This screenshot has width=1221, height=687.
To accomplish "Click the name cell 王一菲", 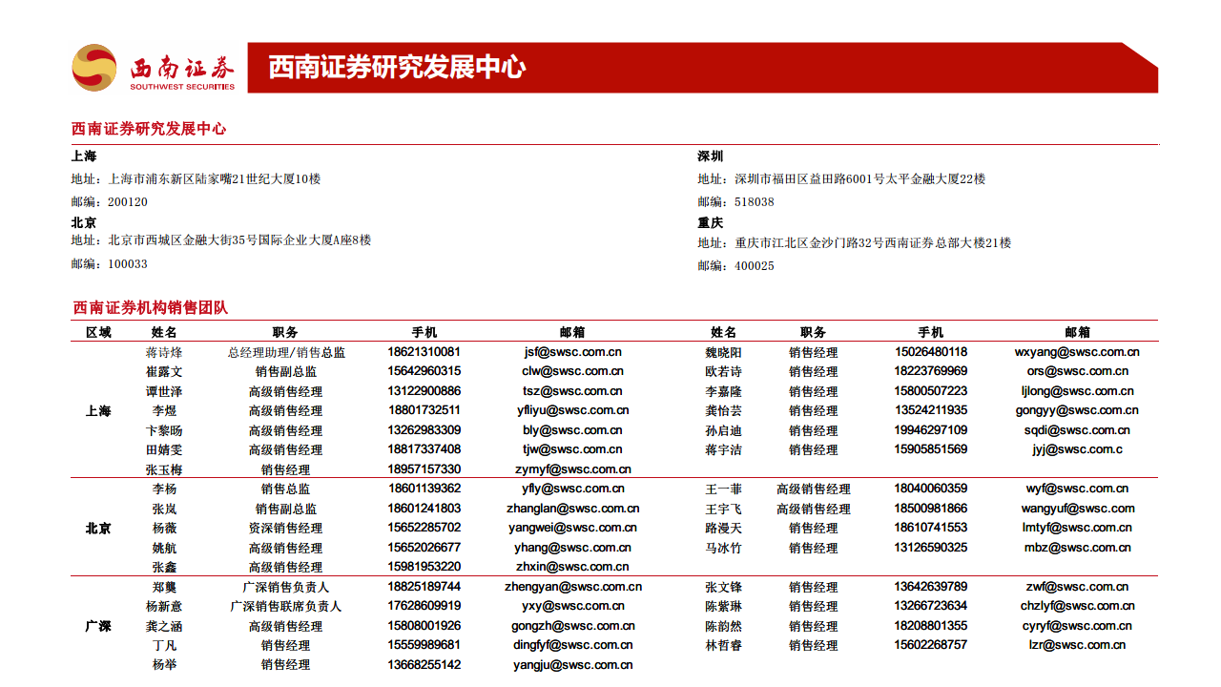I will tap(723, 489).
